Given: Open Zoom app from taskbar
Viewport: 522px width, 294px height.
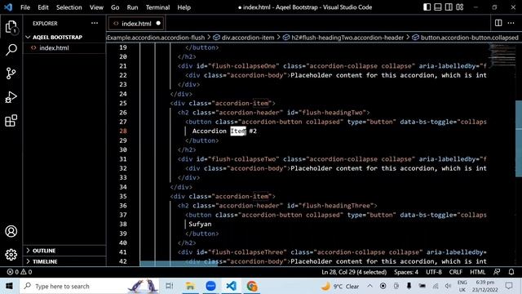Looking at the screenshot, I should click(x=210, y=286).
